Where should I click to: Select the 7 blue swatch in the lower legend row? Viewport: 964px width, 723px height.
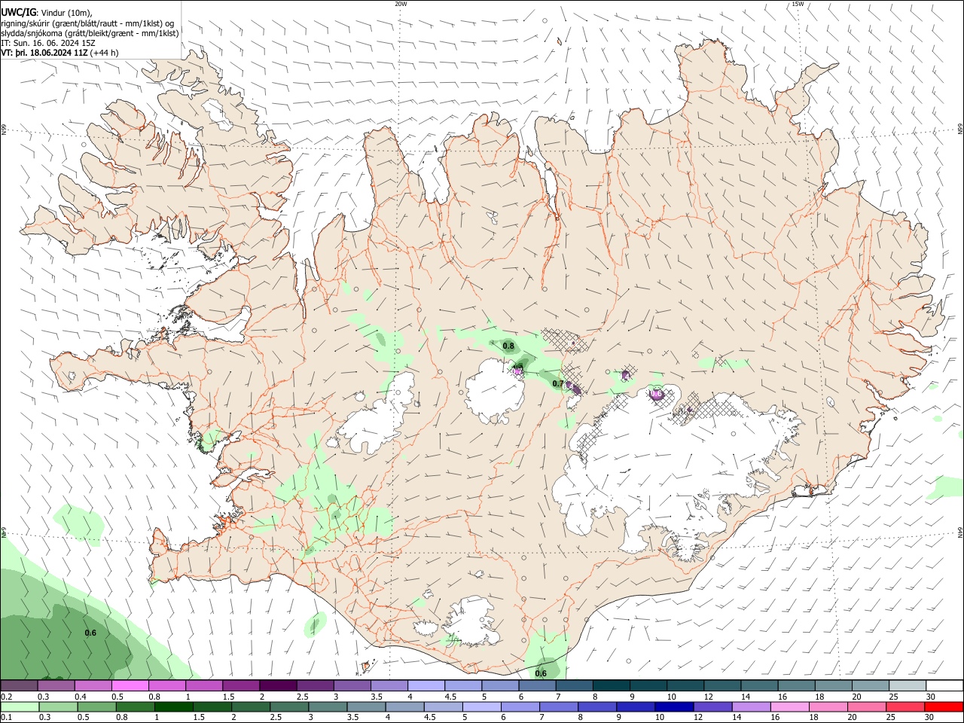coord(558,706)
